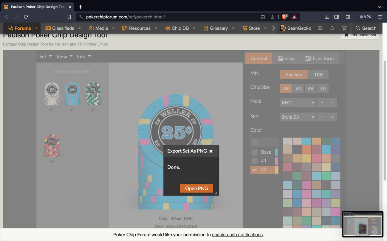
Task: Click the browser bookmark icon
Action: coord(69,17)
